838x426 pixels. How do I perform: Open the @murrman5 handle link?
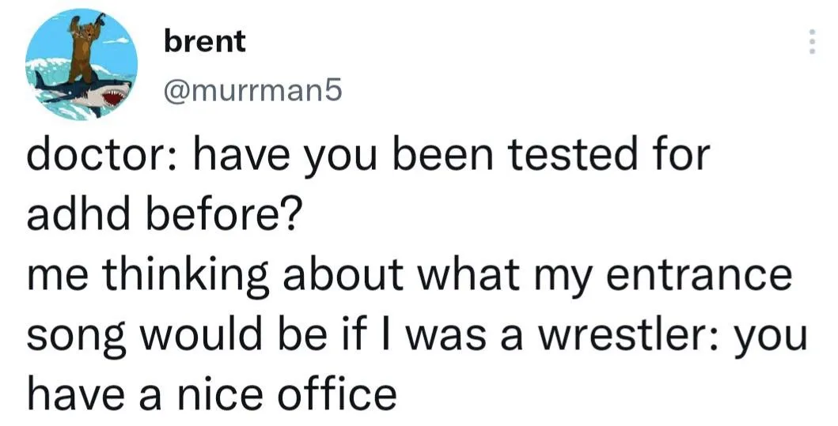click(x=252, y=93)
